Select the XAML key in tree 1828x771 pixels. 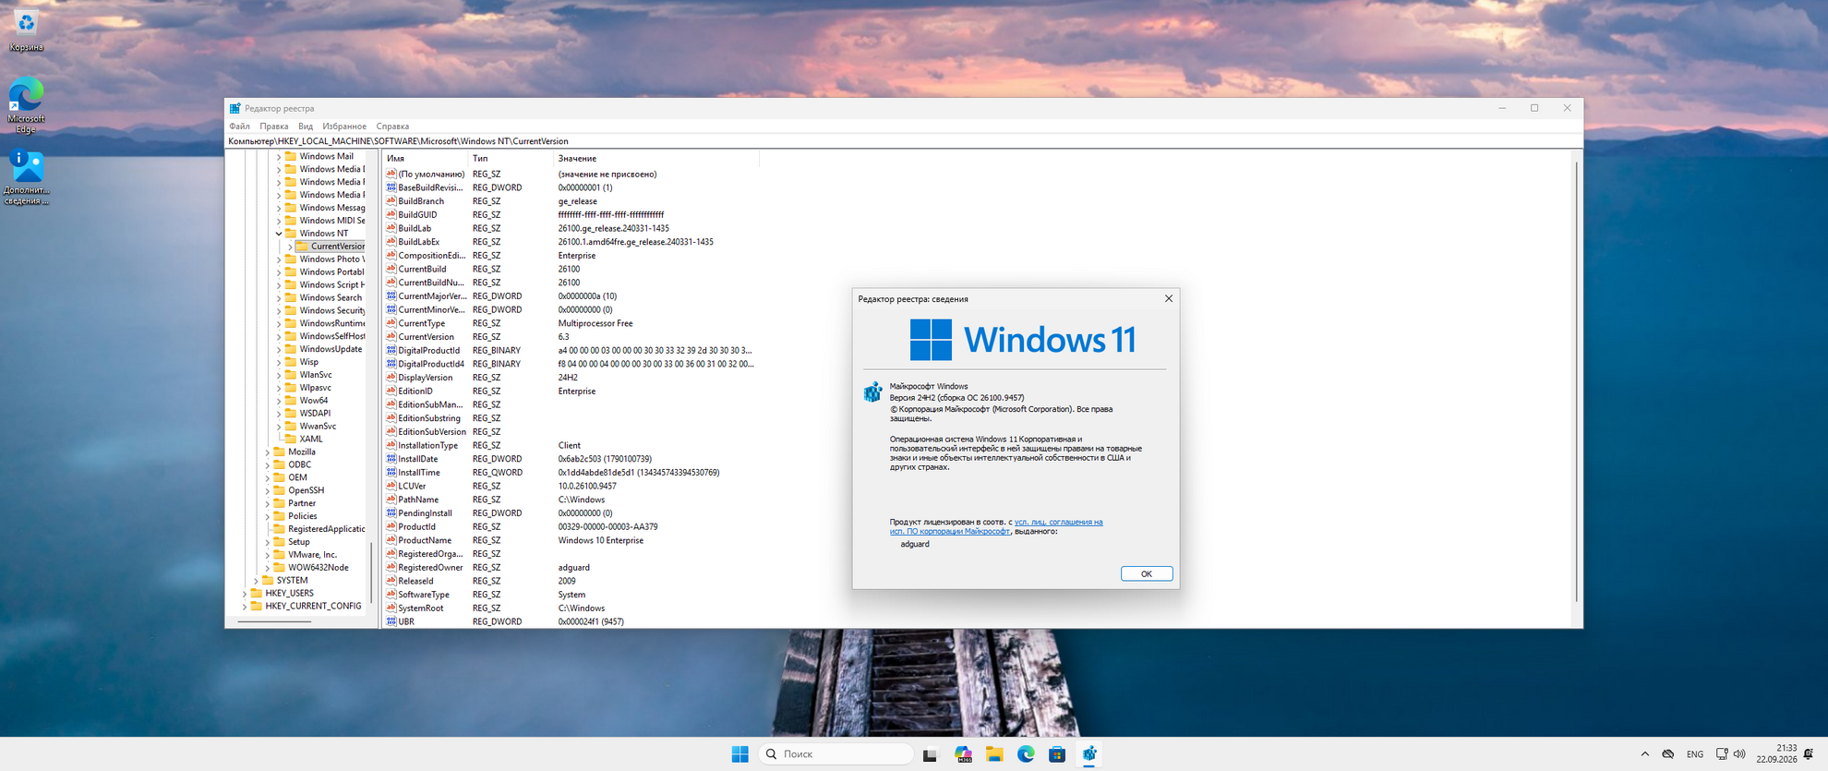(311, 440)
